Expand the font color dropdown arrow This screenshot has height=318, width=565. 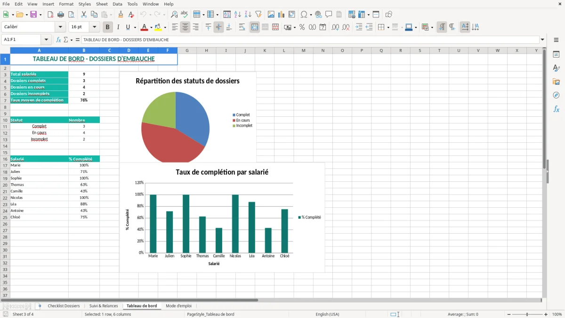pos(152,27)
